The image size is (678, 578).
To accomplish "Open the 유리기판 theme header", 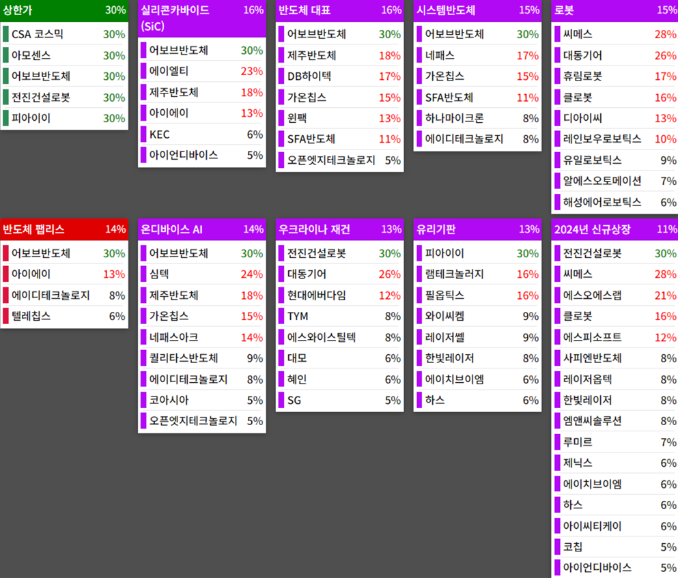I will (477, 229).
